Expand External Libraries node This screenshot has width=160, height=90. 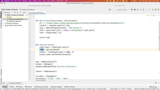point(3,23)
